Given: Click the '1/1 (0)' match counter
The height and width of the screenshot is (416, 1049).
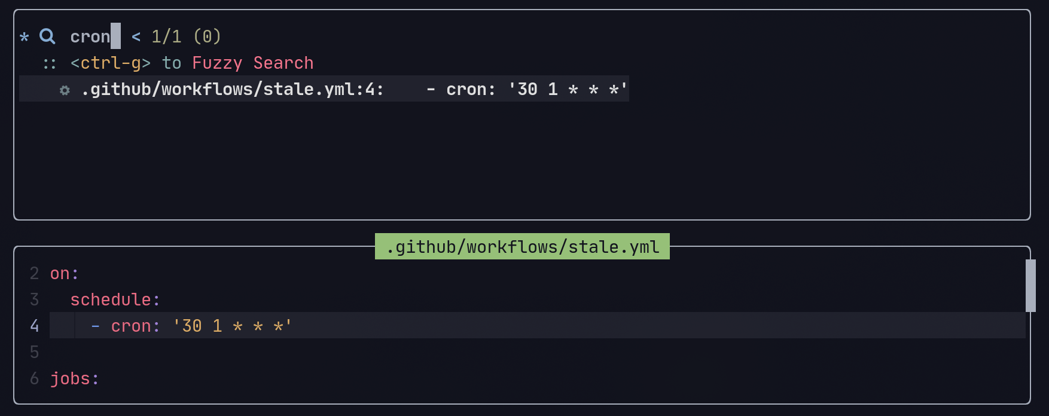Looking at the screenshot, I should click(x=187, y=36).
